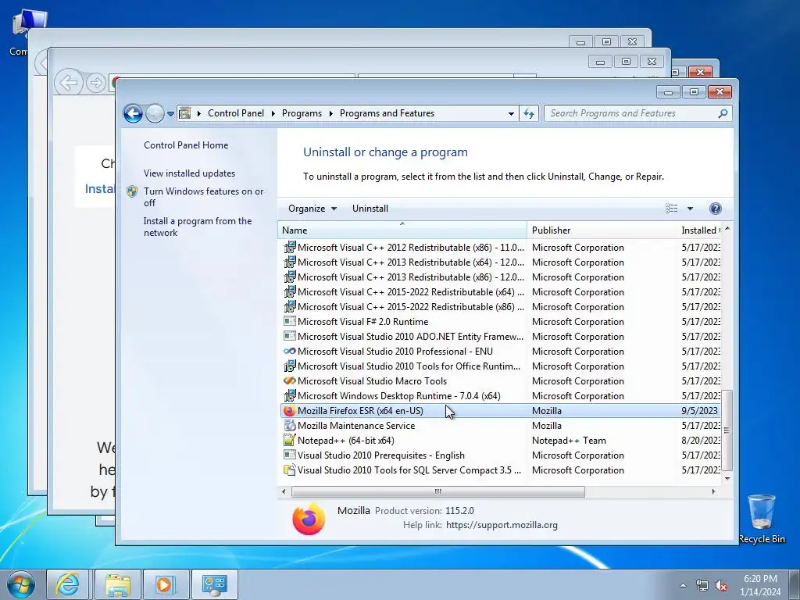Viewport: 800px width, 600px height.
Task: Select Visual Studio 2010 Prerequisites - English icon
Action: pos(289,455)
